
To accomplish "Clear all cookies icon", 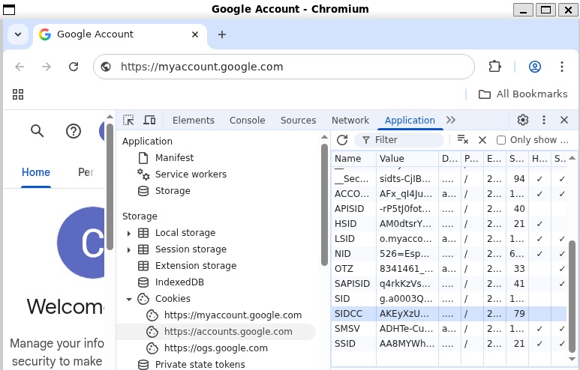I will [x=463, y=140].
